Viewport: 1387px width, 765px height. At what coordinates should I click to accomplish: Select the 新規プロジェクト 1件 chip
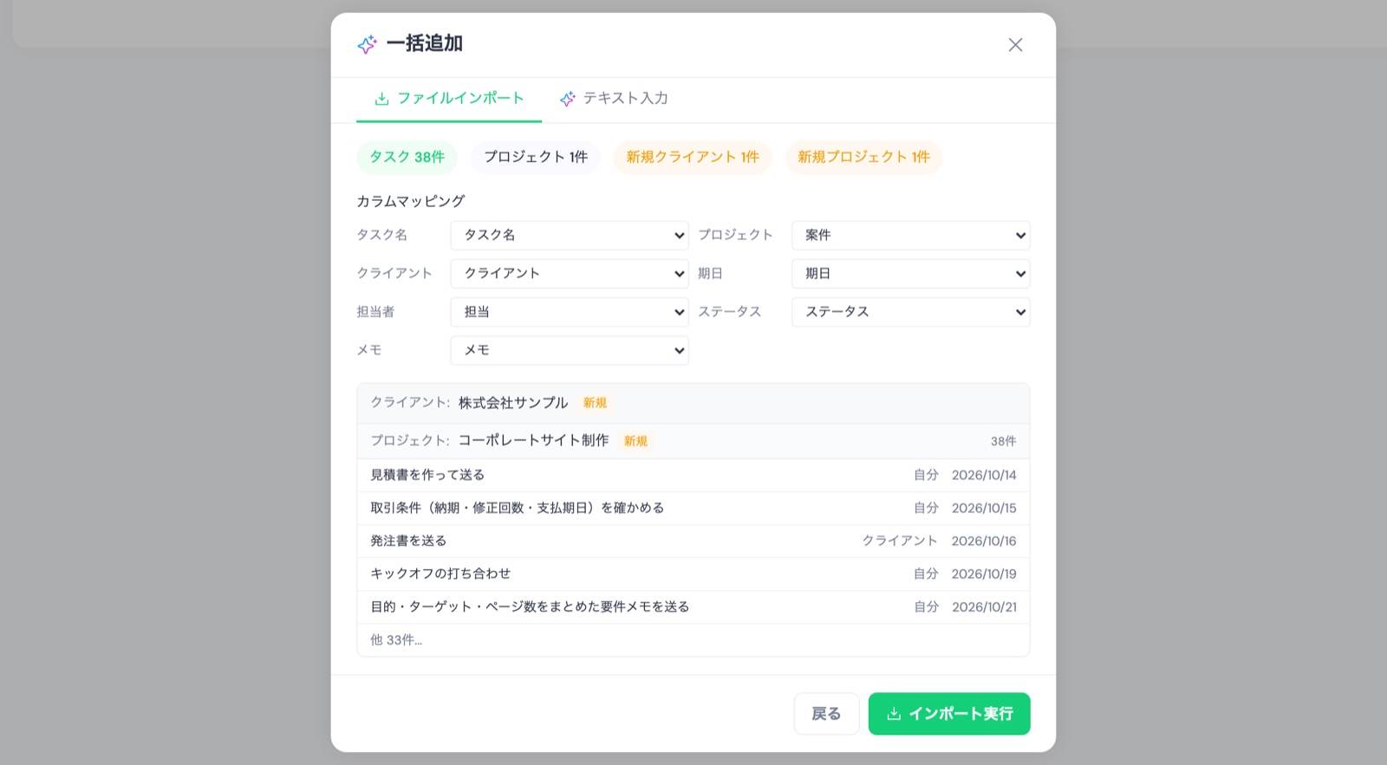(x=863, y=157)
